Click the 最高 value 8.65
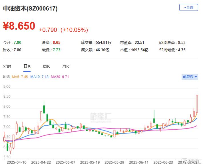 pyautogui.click(x=57, y=42)
